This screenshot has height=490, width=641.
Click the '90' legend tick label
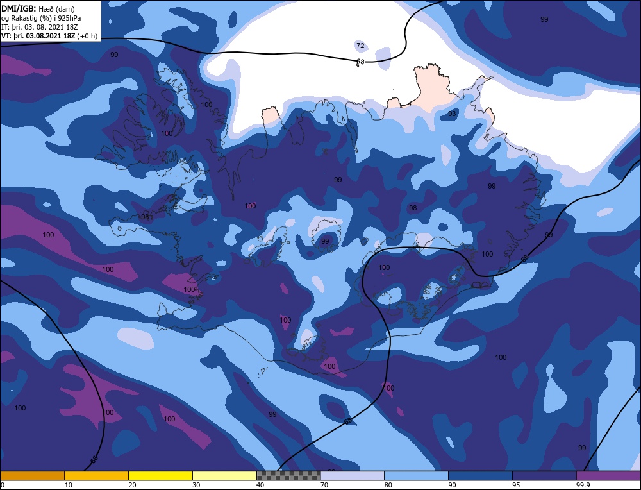pos(452,485)
